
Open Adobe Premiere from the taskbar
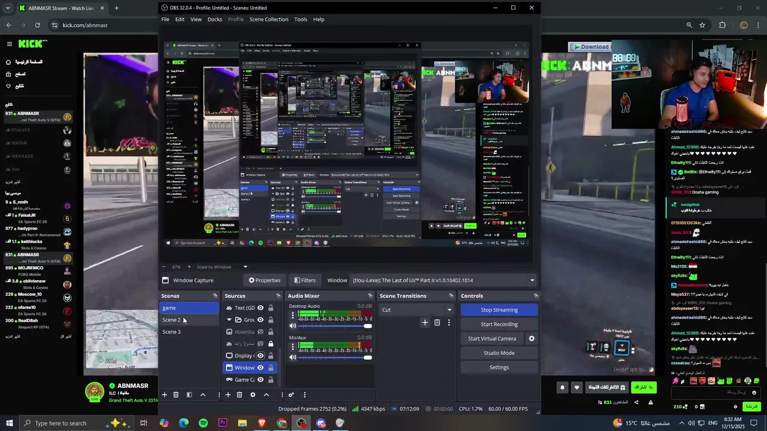tap(223, 423)
